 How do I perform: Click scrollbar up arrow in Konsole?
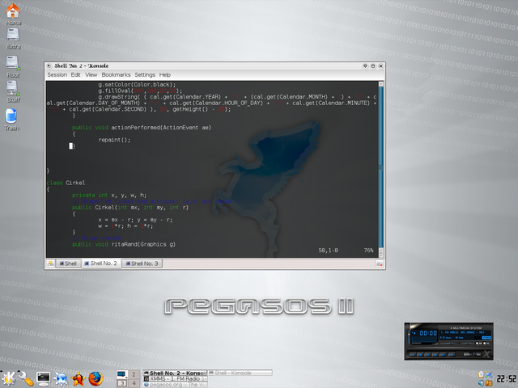(x=381, y=84)
